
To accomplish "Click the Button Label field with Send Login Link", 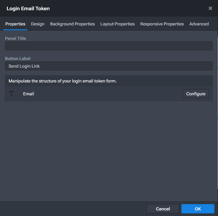I will click(109, 66).
